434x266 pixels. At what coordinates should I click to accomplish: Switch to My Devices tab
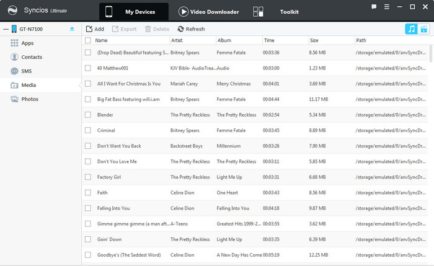pos(134,12)
